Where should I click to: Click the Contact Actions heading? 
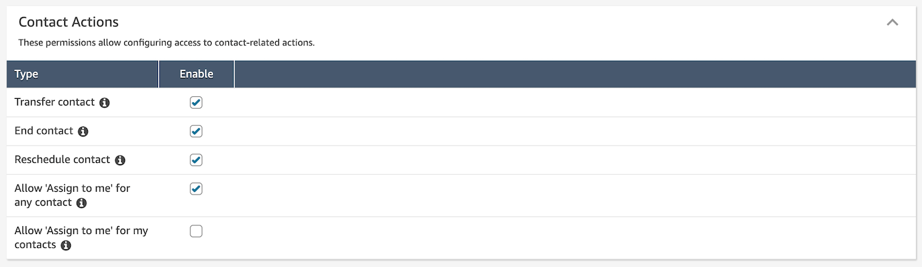(x=69, y=22)
